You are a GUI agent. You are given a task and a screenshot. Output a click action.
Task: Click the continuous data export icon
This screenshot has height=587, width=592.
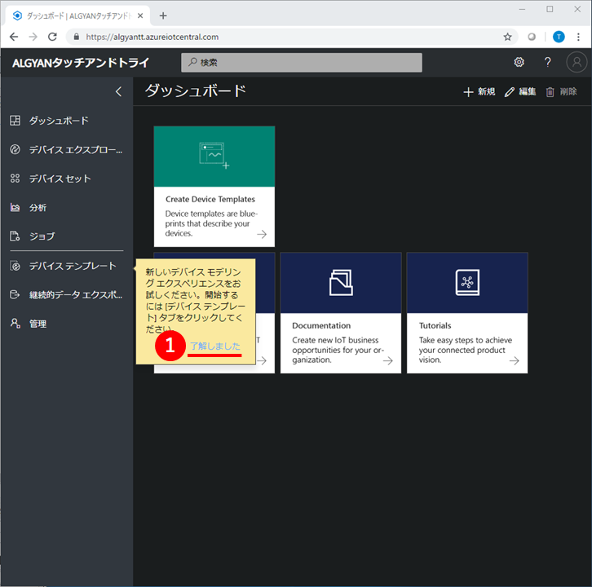point(15,294)
